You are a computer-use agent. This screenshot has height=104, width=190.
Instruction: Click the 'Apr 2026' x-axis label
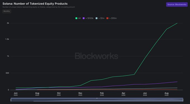pyautogui.click(x=123, y=94)
